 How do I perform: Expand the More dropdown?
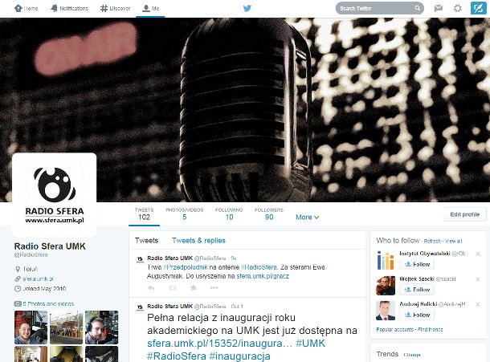coord(307,217)
